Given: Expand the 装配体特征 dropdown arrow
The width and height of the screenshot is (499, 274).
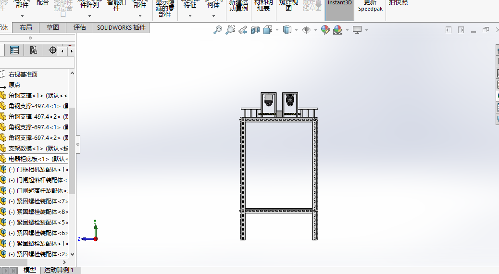Looking at the screenshot, I should [190, 16].
